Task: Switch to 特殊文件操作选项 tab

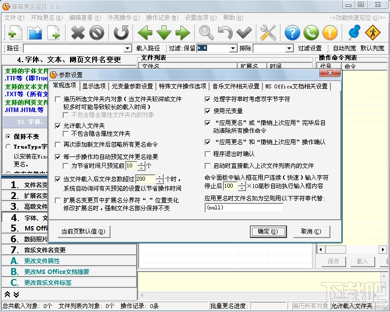Action: click(x=182, y=86)
